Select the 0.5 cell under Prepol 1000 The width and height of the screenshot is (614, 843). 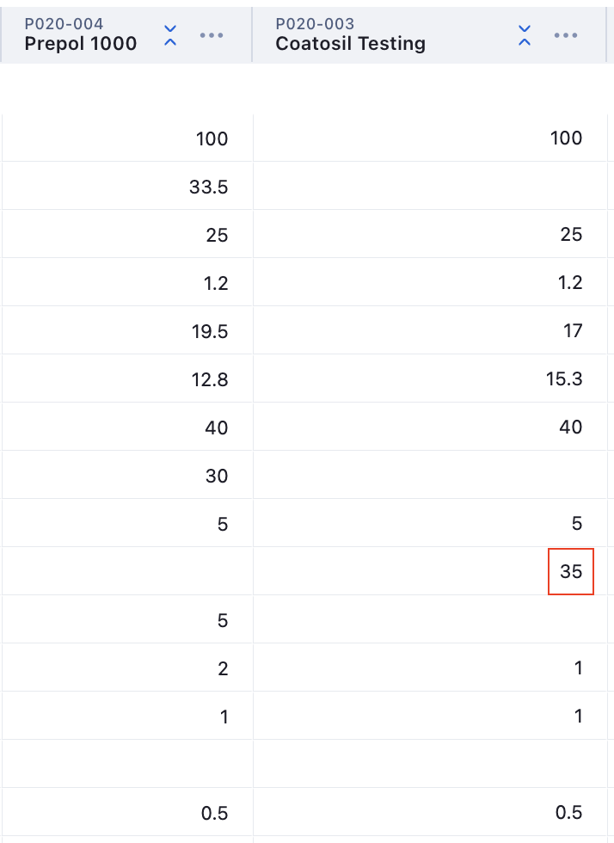pyautogui.click(x=212, y=813)
